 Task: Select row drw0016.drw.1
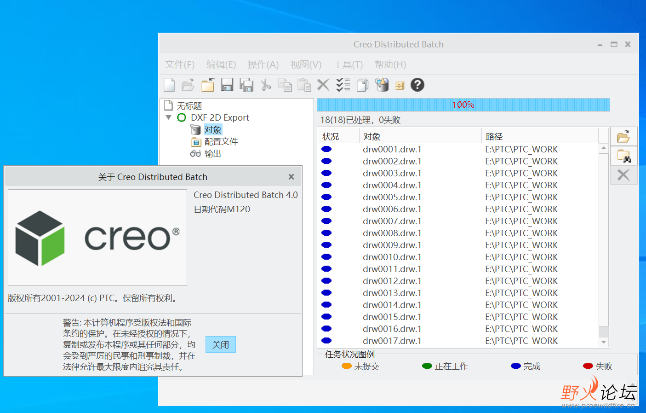[458, 329]
